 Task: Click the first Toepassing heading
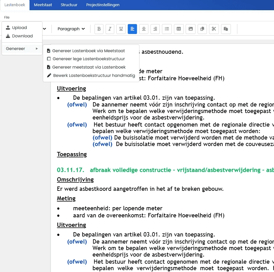(72, 154)
